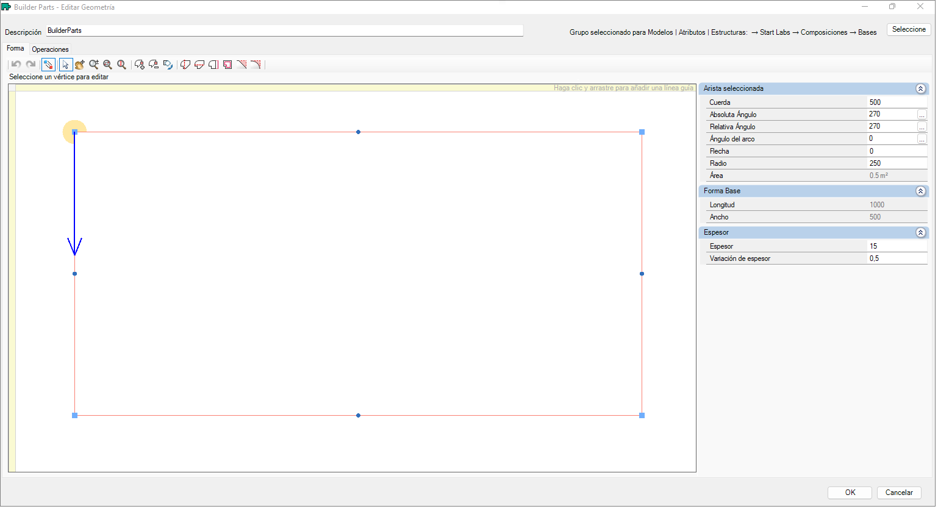Click the add vertex icon

tap(140, 65)
